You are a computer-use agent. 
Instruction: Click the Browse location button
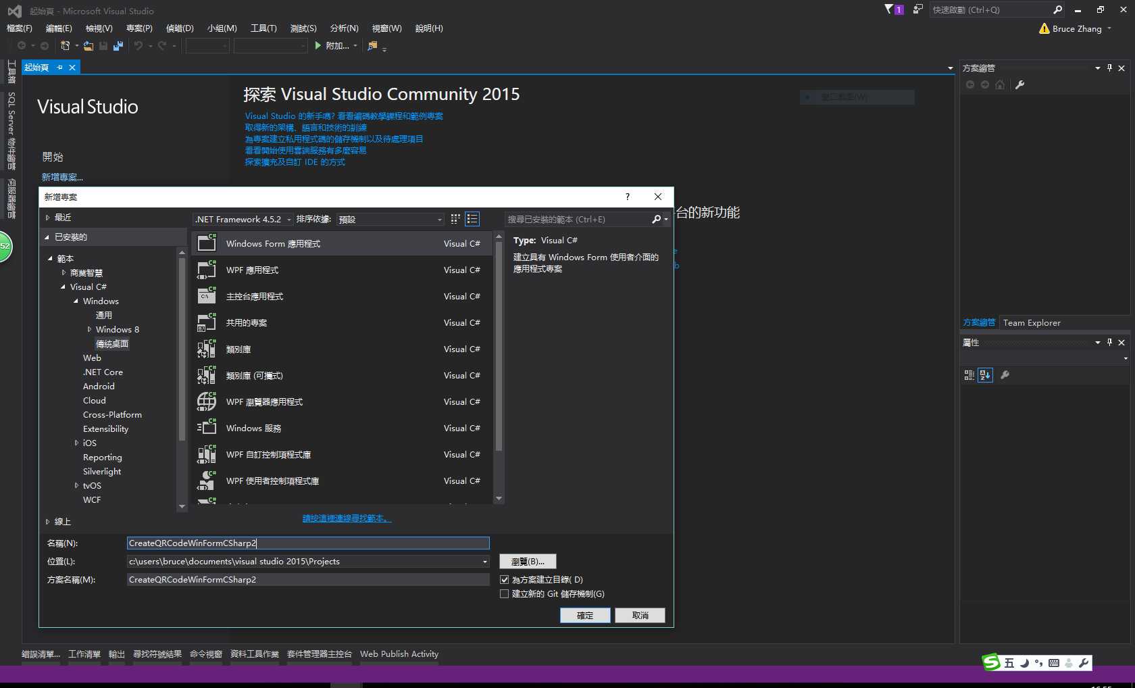tap(528, 562)
